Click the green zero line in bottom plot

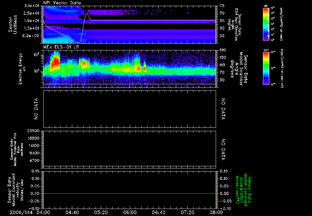(129, 193)
